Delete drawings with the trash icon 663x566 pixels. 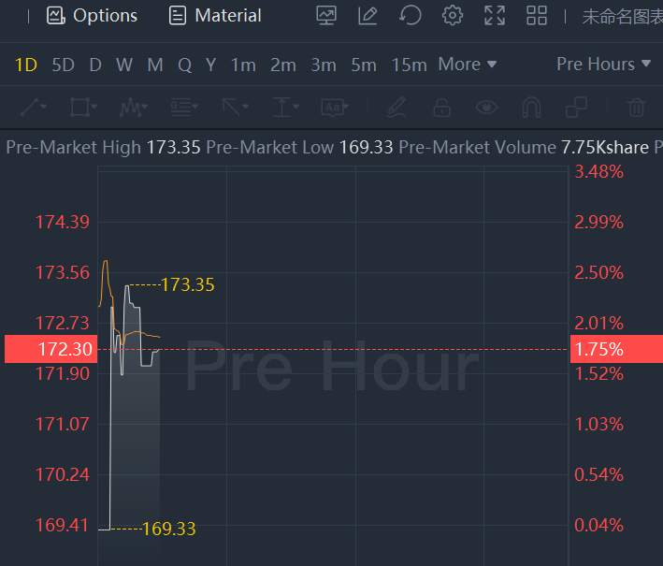pyautogui.click(x=637, y=108)
